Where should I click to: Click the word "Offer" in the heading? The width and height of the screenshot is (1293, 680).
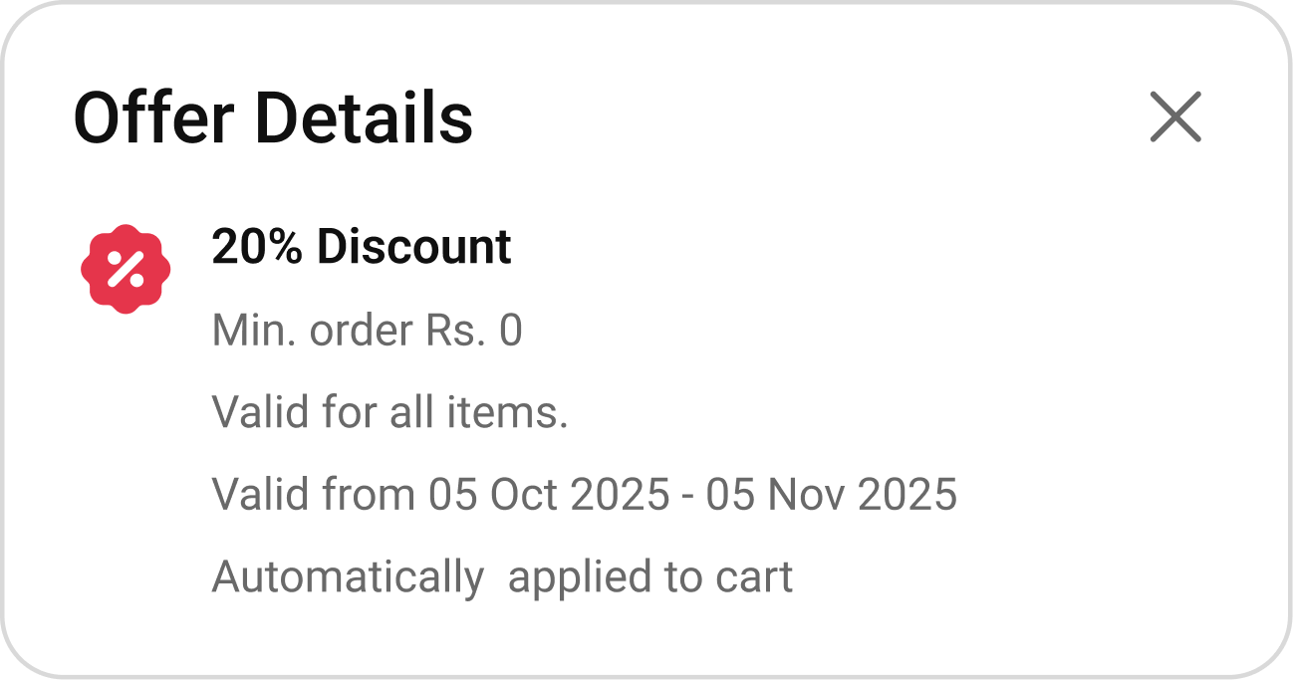point(153,117)
